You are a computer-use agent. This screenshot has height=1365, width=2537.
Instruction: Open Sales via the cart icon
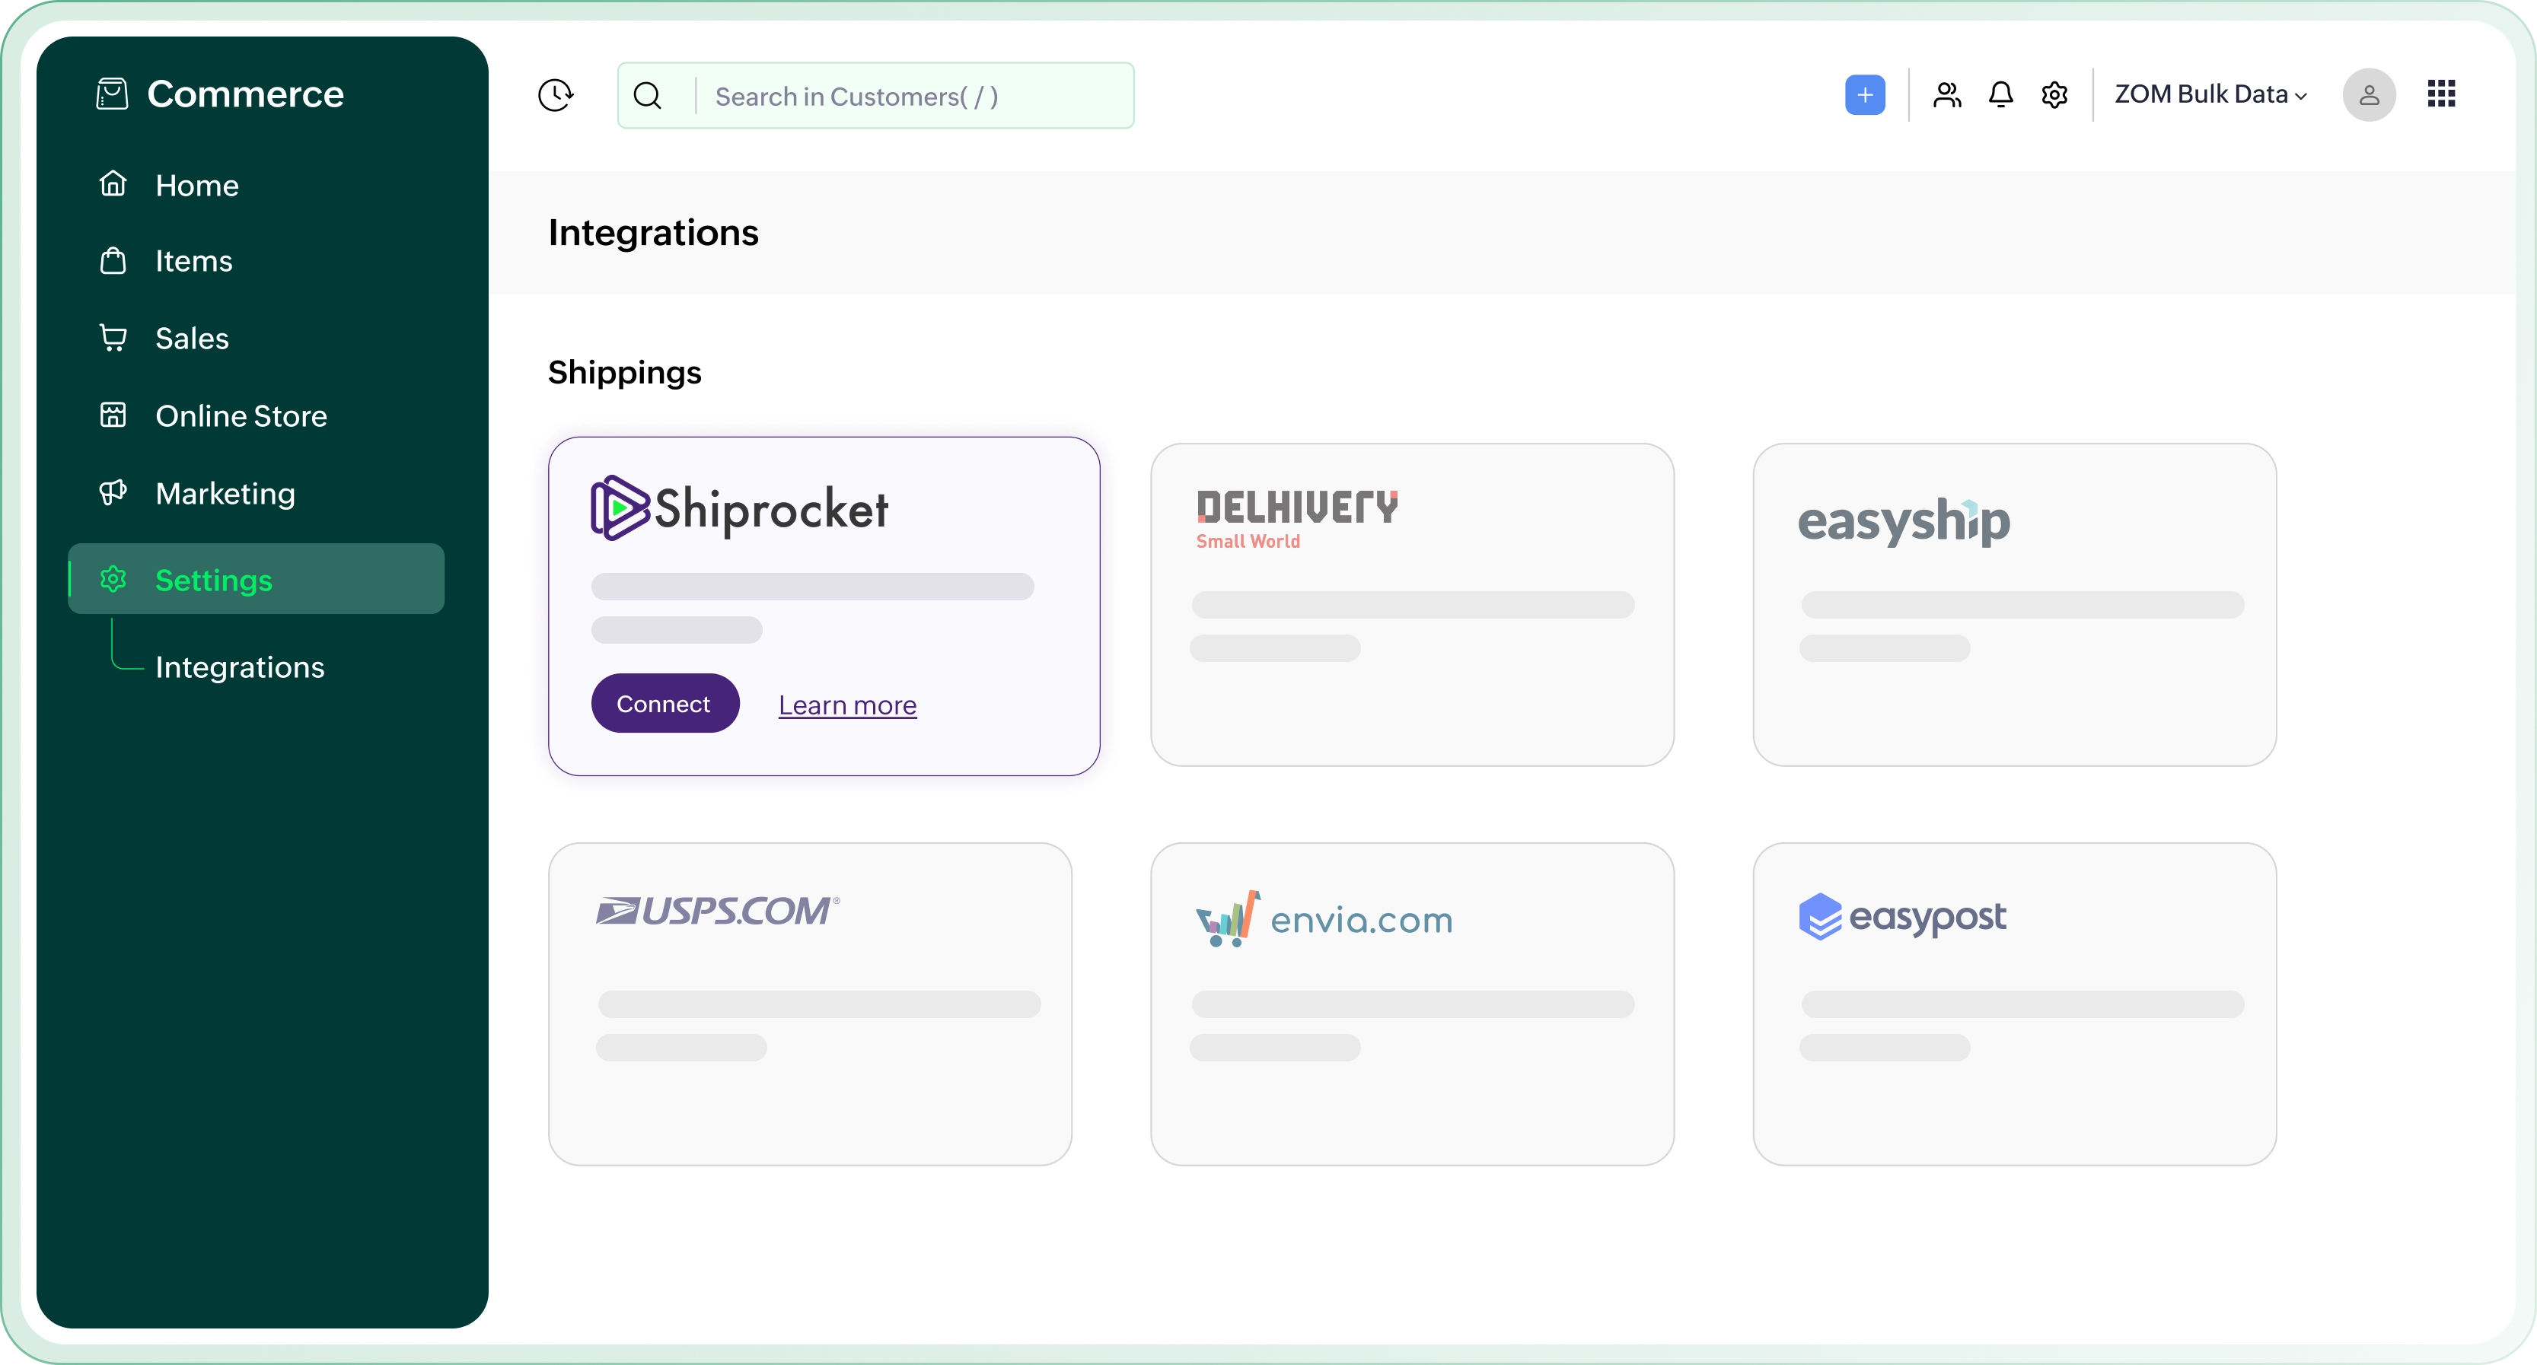[113, 338]
